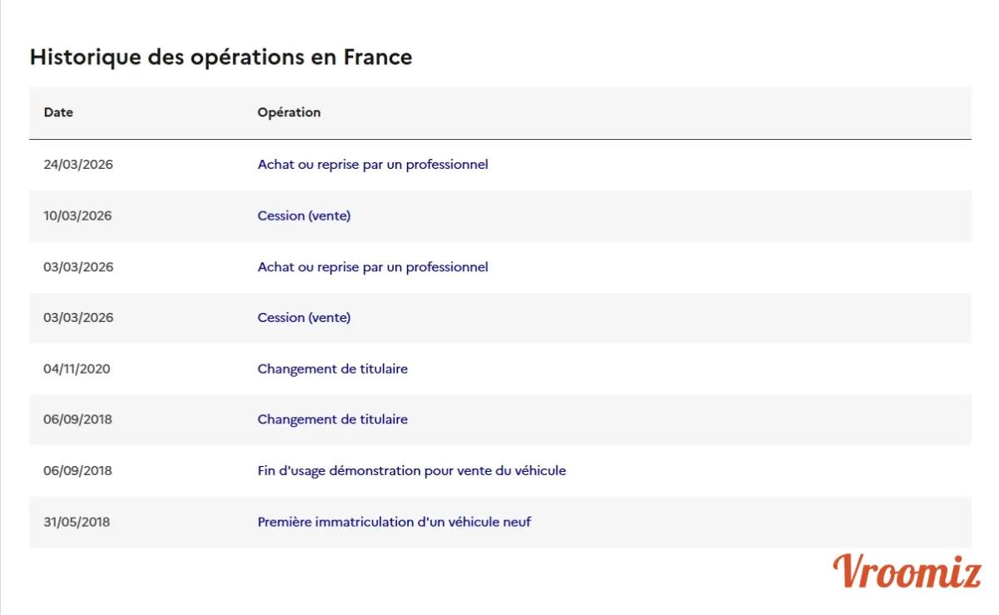Select the 06/09/2018 date beside "Fin d'usage démonstration"
This screenshot has height=615, width=999.
coord(77,471)
